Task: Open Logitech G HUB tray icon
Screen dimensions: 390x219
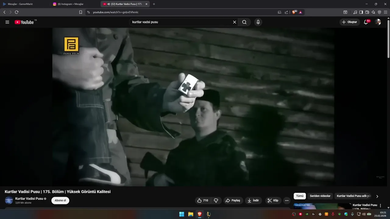Action: [313, 214]
